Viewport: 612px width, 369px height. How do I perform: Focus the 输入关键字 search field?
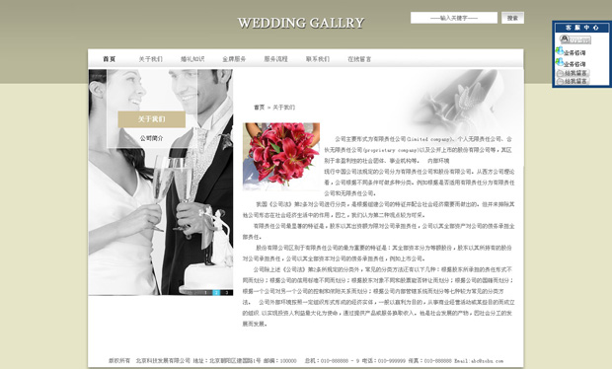pos(454,18)
